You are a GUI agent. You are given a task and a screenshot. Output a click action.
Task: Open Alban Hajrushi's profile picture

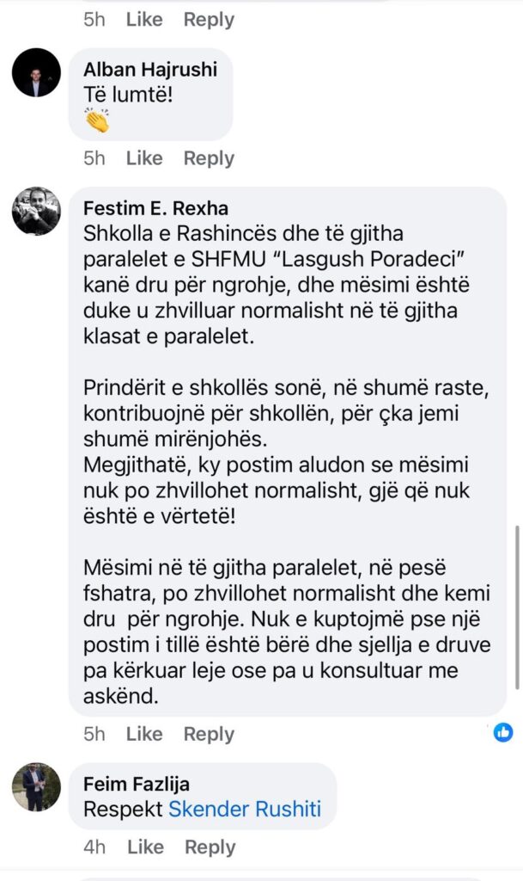36,72
